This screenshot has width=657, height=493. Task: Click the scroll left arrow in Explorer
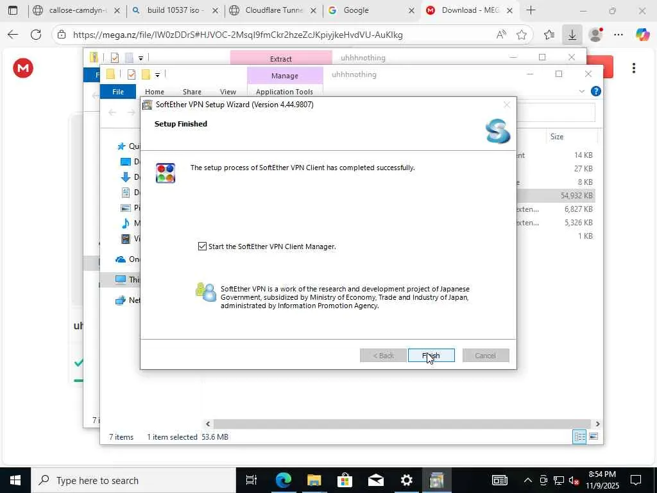tap(208, 424)
